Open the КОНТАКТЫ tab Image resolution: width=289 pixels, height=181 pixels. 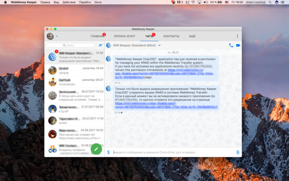pyautogui.click(x=171, y=36)
